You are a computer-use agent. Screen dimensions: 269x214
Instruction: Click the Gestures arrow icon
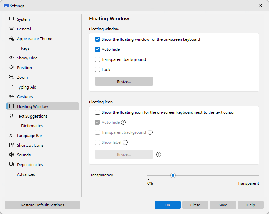11,96
